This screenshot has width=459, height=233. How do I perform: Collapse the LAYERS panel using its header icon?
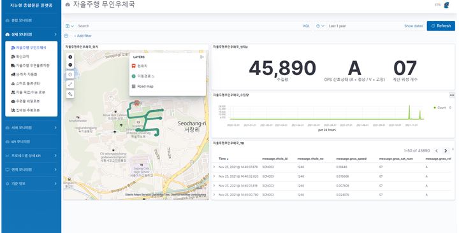tap(201, 57)
